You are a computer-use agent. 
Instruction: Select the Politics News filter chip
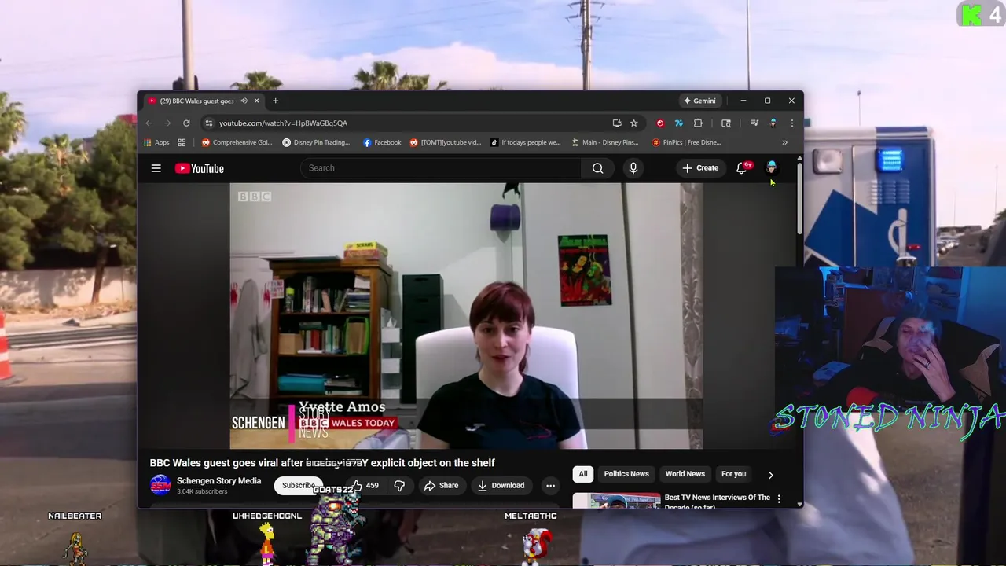(x=626, y=474)
